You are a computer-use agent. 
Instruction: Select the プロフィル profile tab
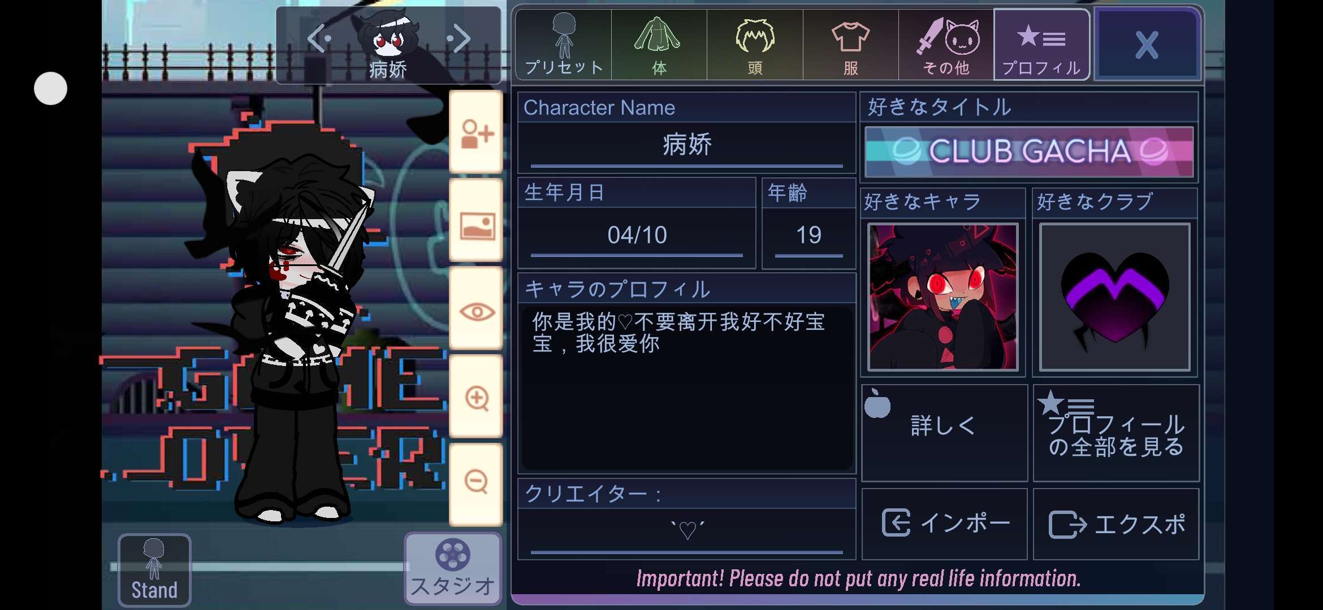coord(1041,45)
